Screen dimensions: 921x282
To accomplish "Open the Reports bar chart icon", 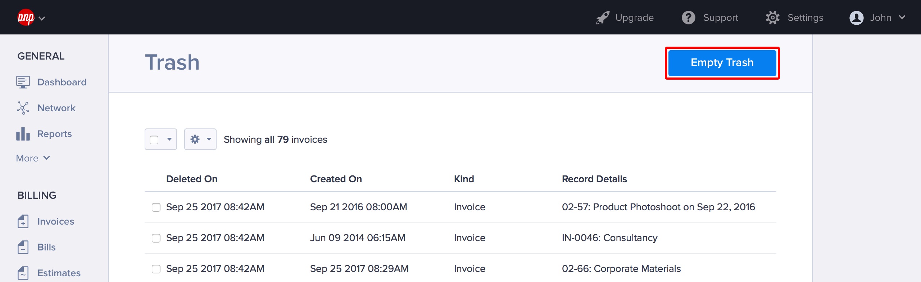I will point(23,134).
